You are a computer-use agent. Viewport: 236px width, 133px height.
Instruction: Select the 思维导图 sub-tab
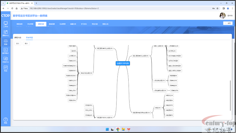[29, 38]
